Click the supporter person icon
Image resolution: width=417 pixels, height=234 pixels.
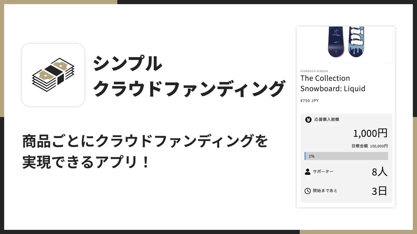click(x=308, y=172)
